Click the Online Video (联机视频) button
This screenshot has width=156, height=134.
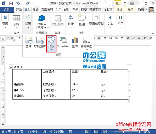[58, 21]
